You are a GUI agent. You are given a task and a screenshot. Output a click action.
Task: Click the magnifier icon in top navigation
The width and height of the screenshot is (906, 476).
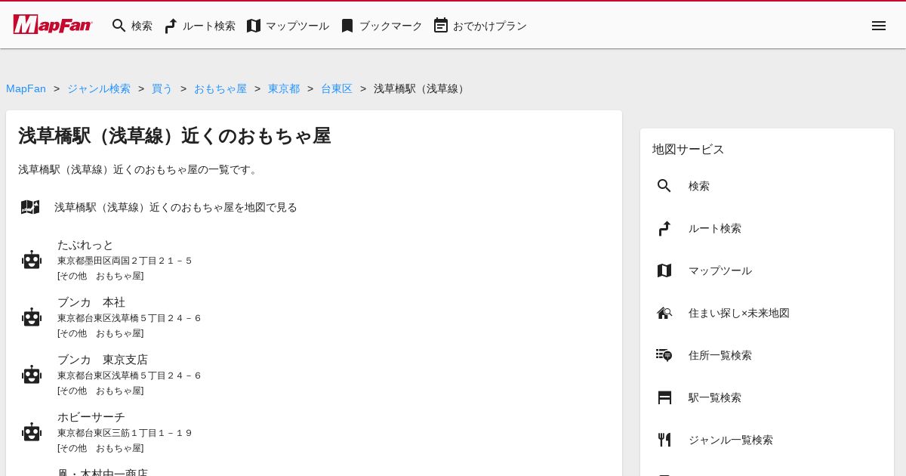119,26
